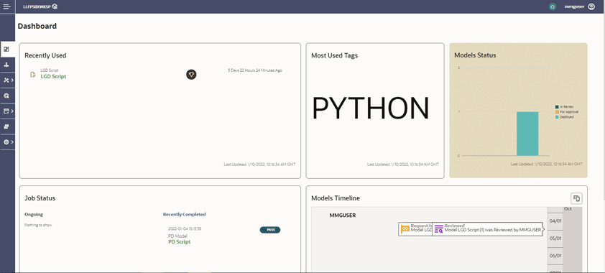Click the Recently Completed heading
The width and height of the screenshot is (605, 273).
tap(185, 214)
